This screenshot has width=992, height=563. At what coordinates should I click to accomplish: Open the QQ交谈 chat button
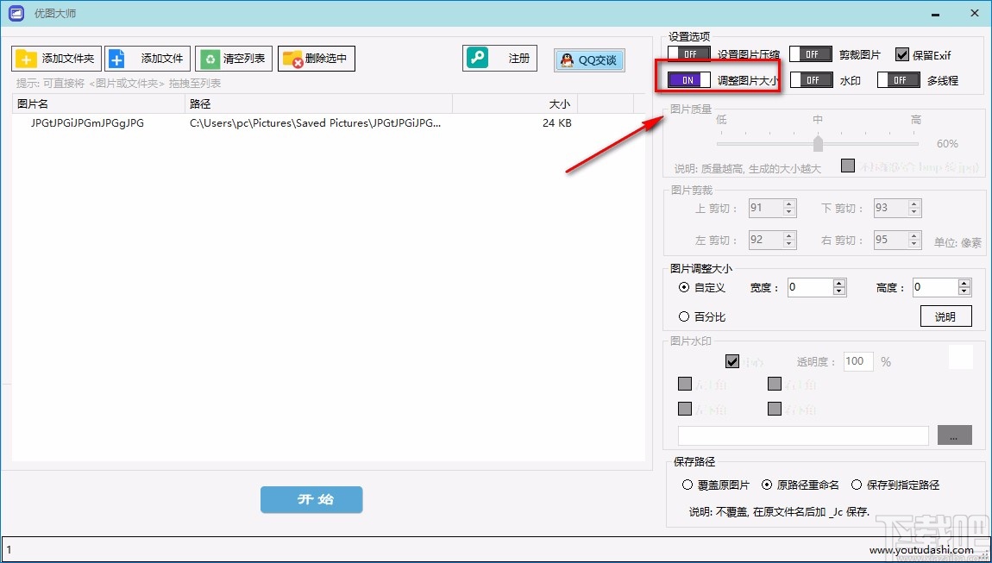click(590, 60)
